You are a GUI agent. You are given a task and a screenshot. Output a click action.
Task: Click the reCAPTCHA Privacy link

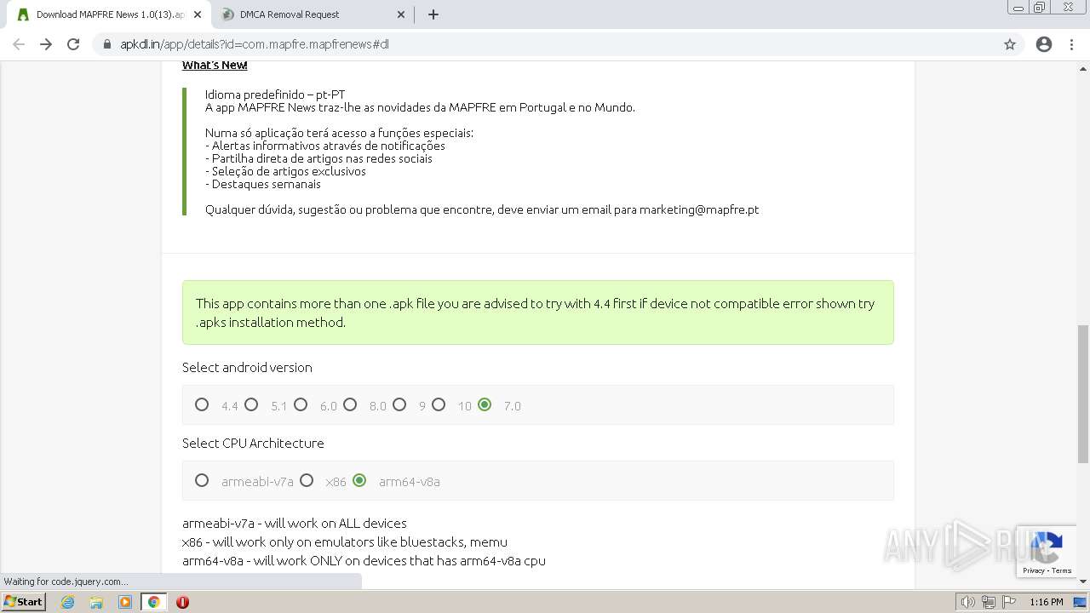pos(1035,570)
